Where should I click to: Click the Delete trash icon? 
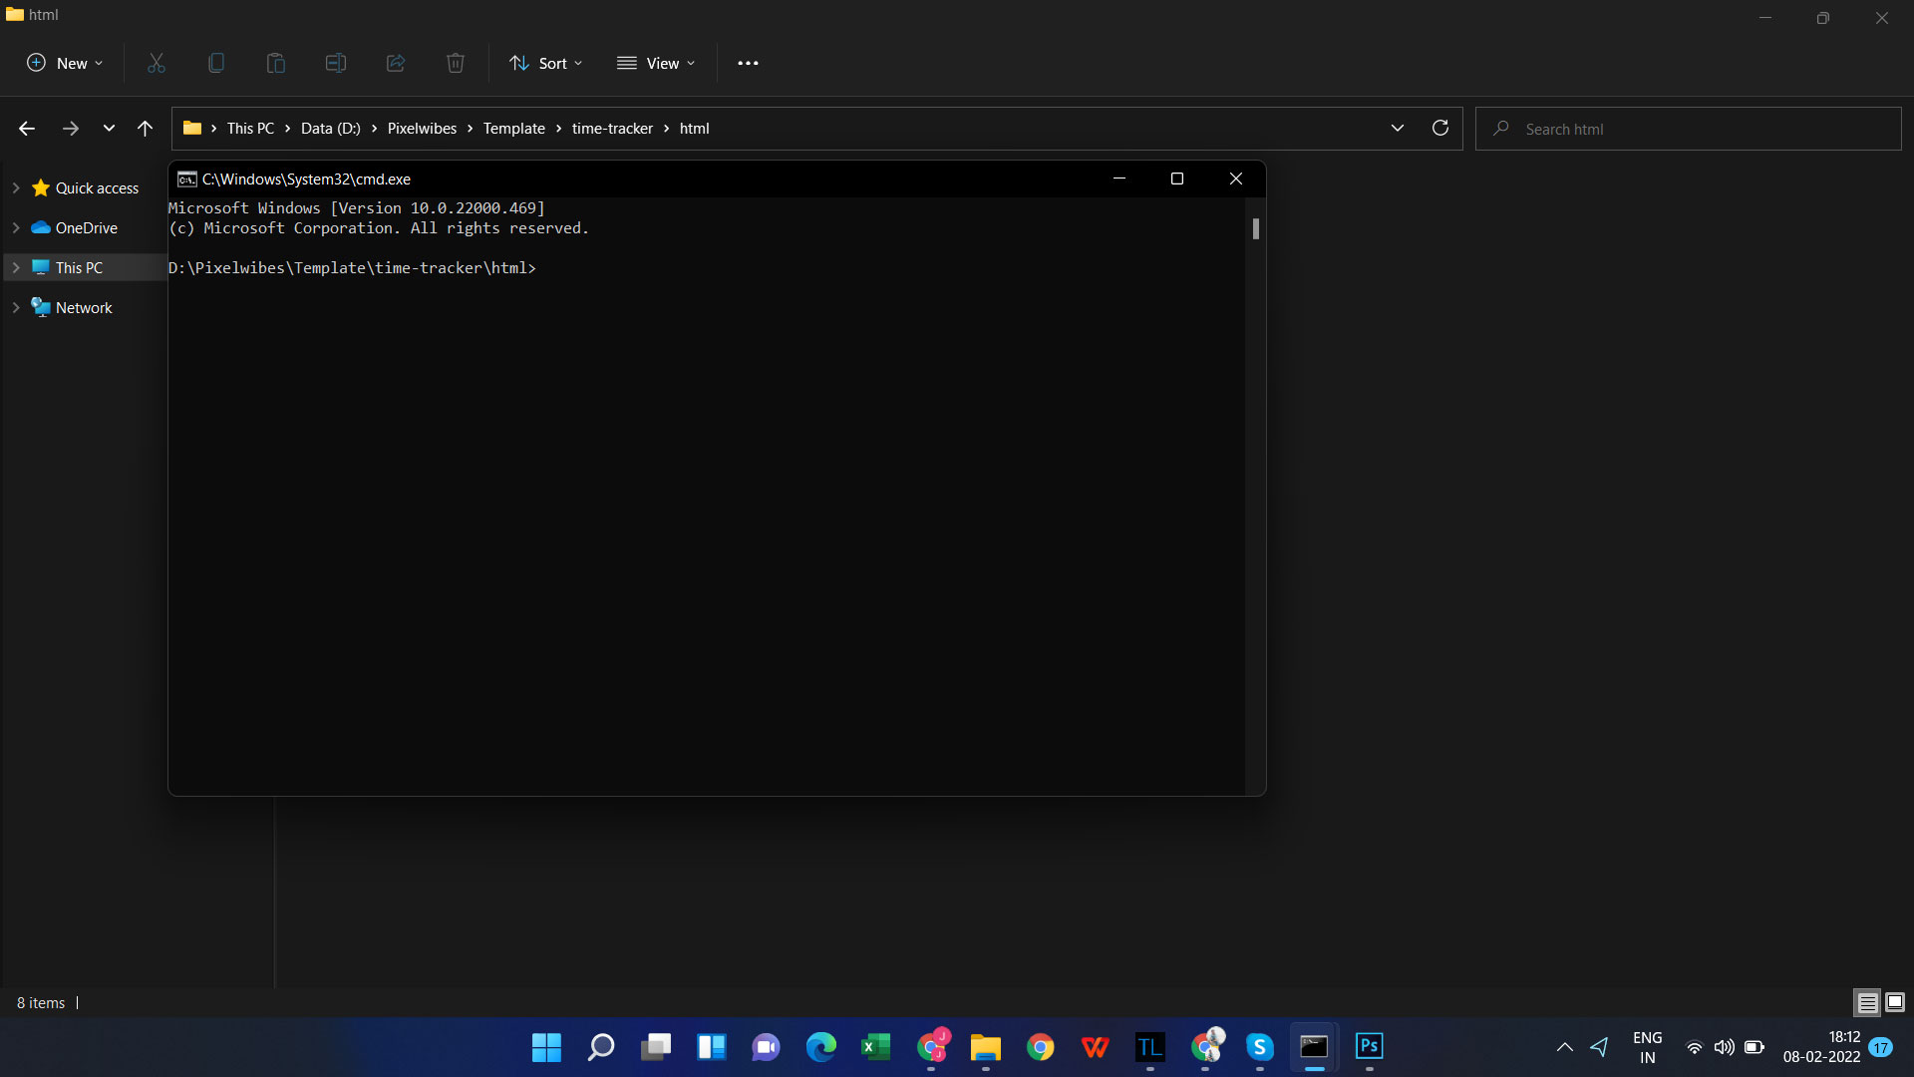point(456,63)
